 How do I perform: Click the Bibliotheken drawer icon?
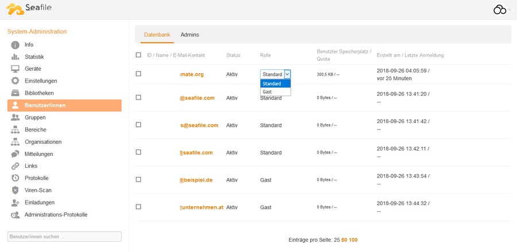point(15,93)
